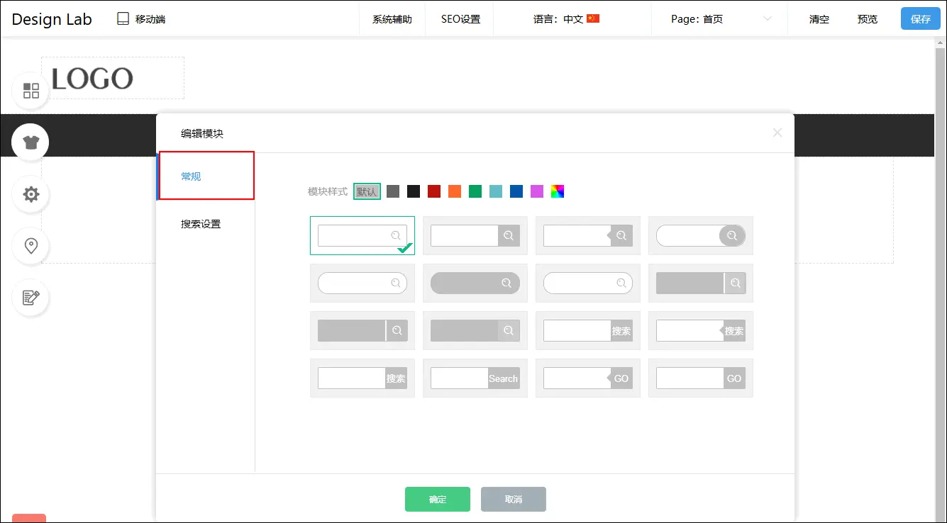
Task: Open the 语言: 中文 language selector
Action: (x=566, y=19)
